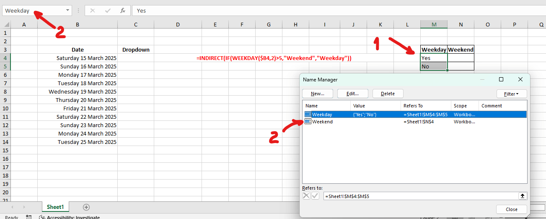Click cell Saturday 15 March 2025

(x=78, y=58)
